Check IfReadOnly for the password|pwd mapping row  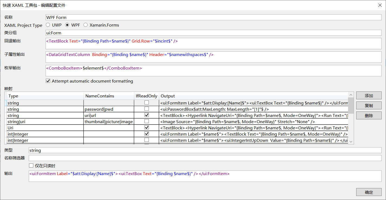pyautogui.click(x=146, y=109)
